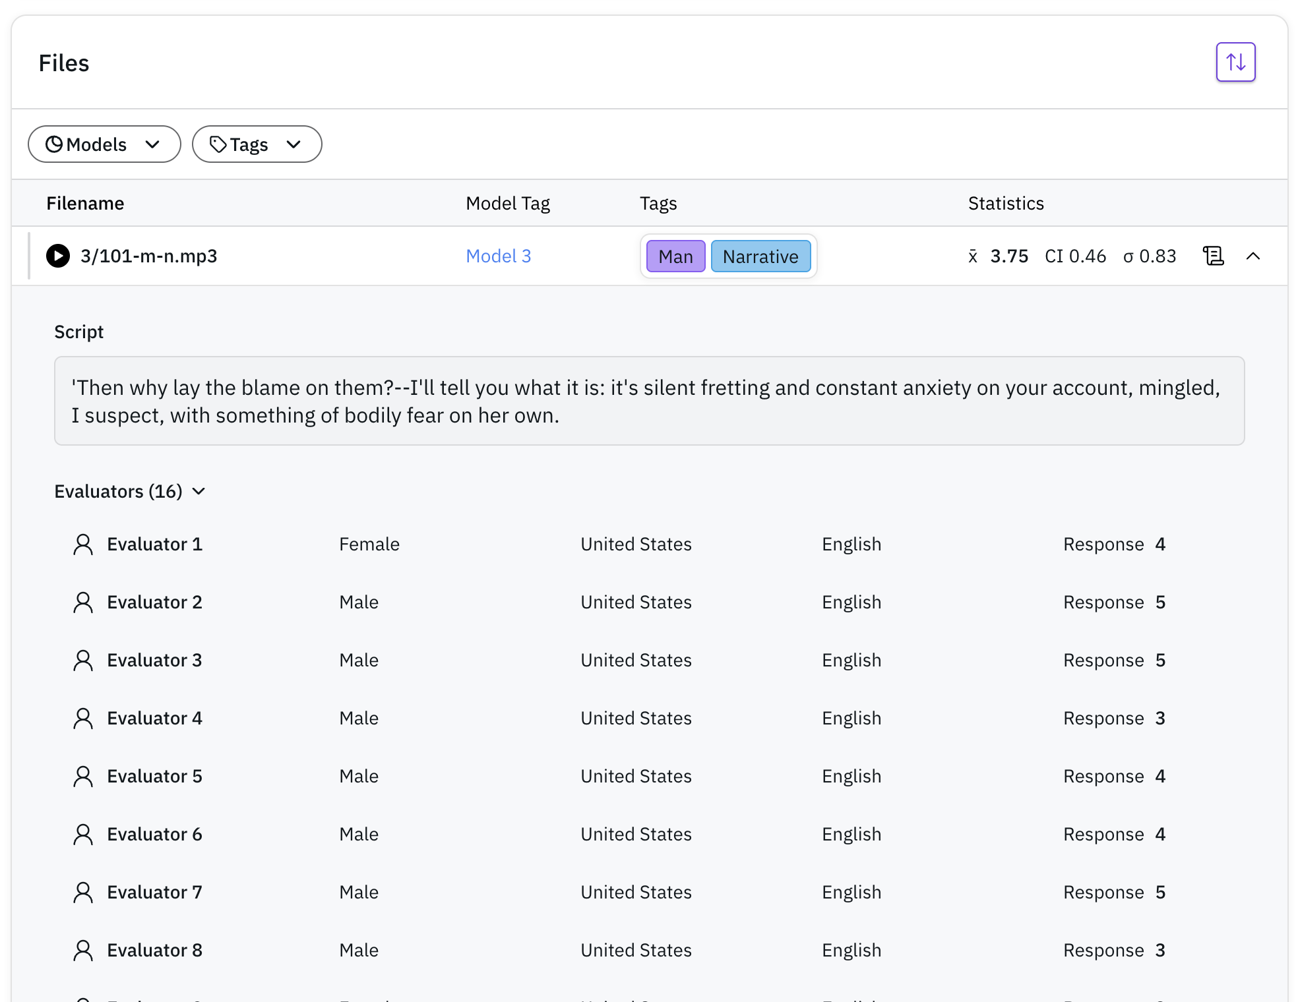The width and height of the screenshot is (1298, 1002).
Task: Click the Evaluator 8 person icon
Action: coord(83,951)
